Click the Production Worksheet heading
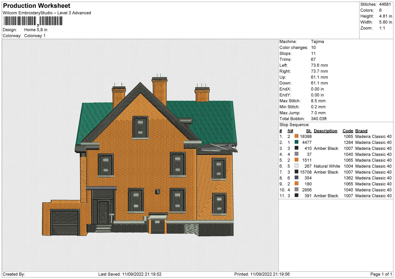 [37, 6]
